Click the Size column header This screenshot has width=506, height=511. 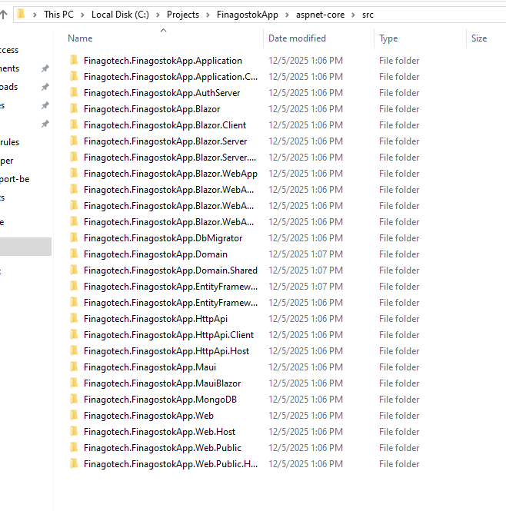(x=479, y=38)
